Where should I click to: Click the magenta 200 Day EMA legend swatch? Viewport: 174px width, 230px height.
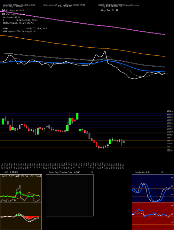click(3, 14)
